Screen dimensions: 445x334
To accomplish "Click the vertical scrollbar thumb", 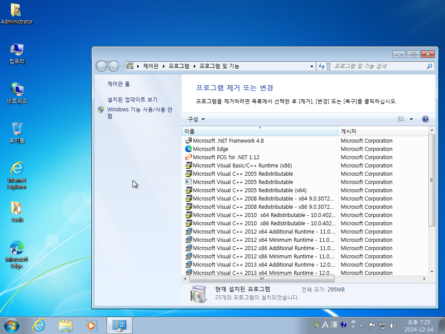I will click(x=432, y=180).
